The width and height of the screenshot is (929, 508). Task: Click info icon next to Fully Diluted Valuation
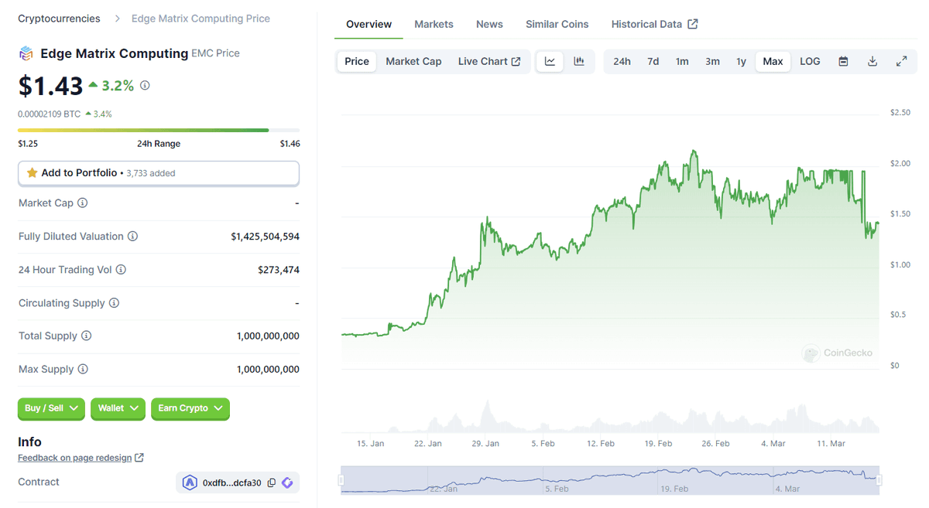(132, 237)
